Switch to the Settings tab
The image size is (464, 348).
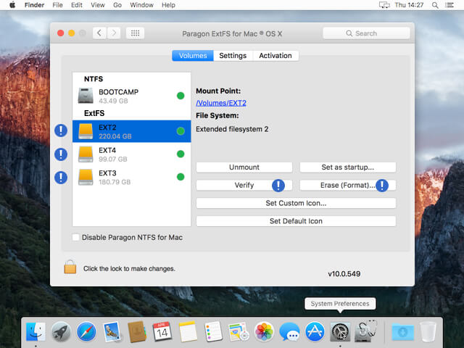click(233, 56)
